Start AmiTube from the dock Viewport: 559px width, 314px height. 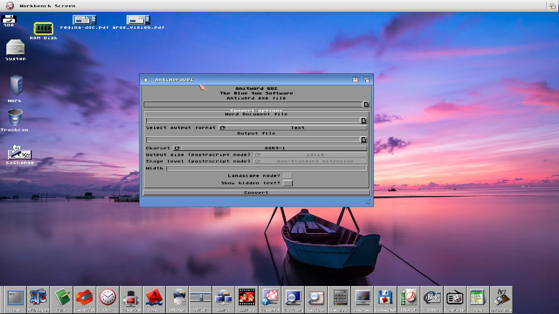pos(247,298)
